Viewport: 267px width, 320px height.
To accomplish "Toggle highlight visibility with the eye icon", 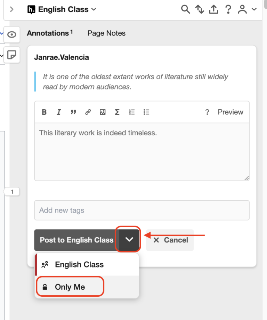I will tap(12, 34).
